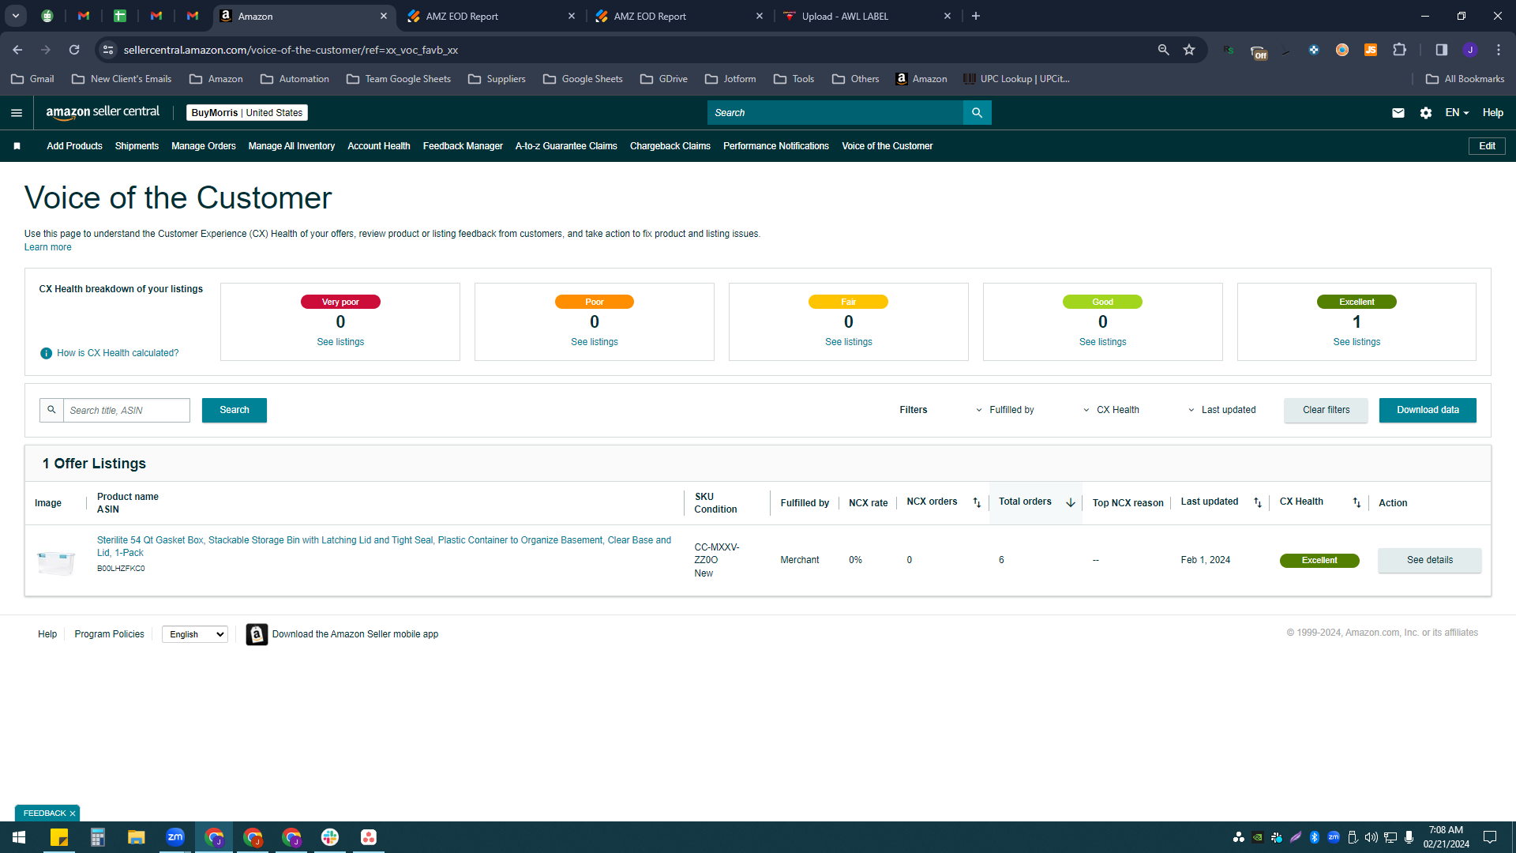Click the Amazon Seller Central logo
Viewport: 1516px width, 853px height.
103,112
